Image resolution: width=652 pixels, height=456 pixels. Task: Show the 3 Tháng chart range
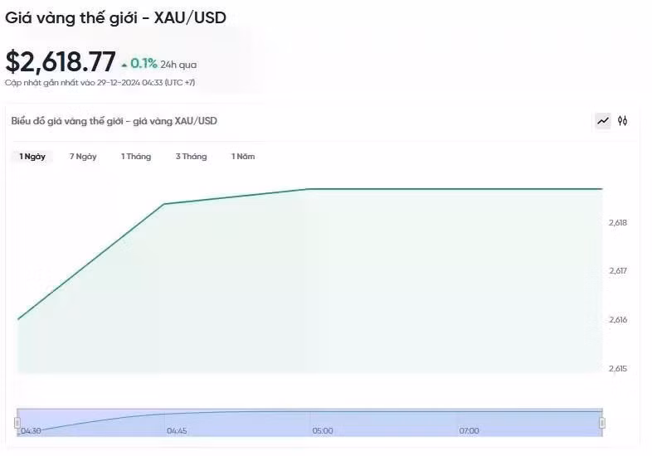[x=191, y=157]
